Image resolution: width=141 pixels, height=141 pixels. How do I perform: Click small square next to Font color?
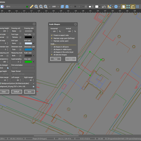(34, 34)
